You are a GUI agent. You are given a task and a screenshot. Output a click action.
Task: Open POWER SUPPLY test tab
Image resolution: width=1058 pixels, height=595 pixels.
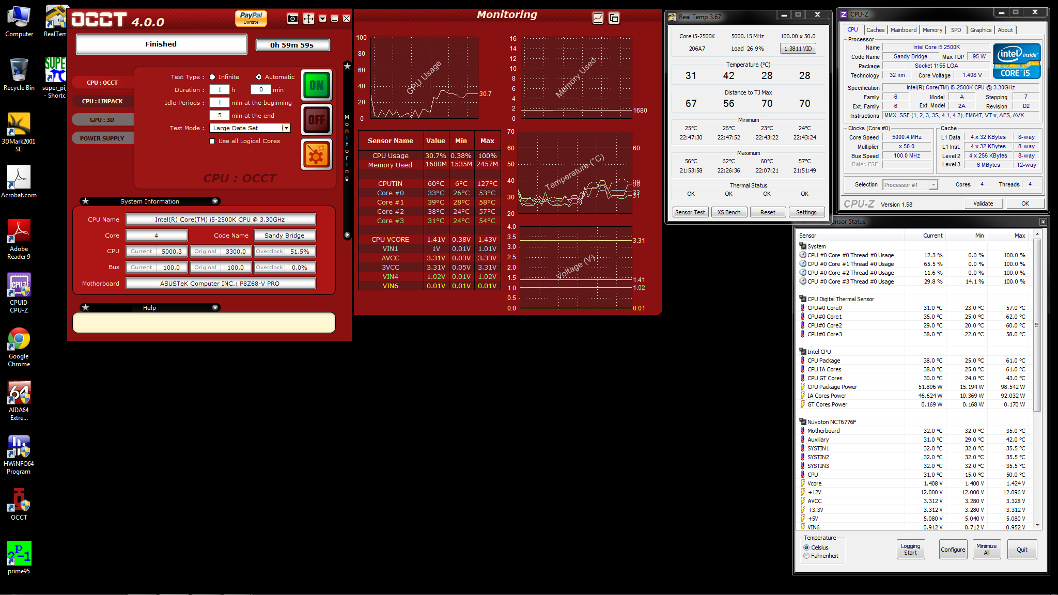tap(102, 138)
